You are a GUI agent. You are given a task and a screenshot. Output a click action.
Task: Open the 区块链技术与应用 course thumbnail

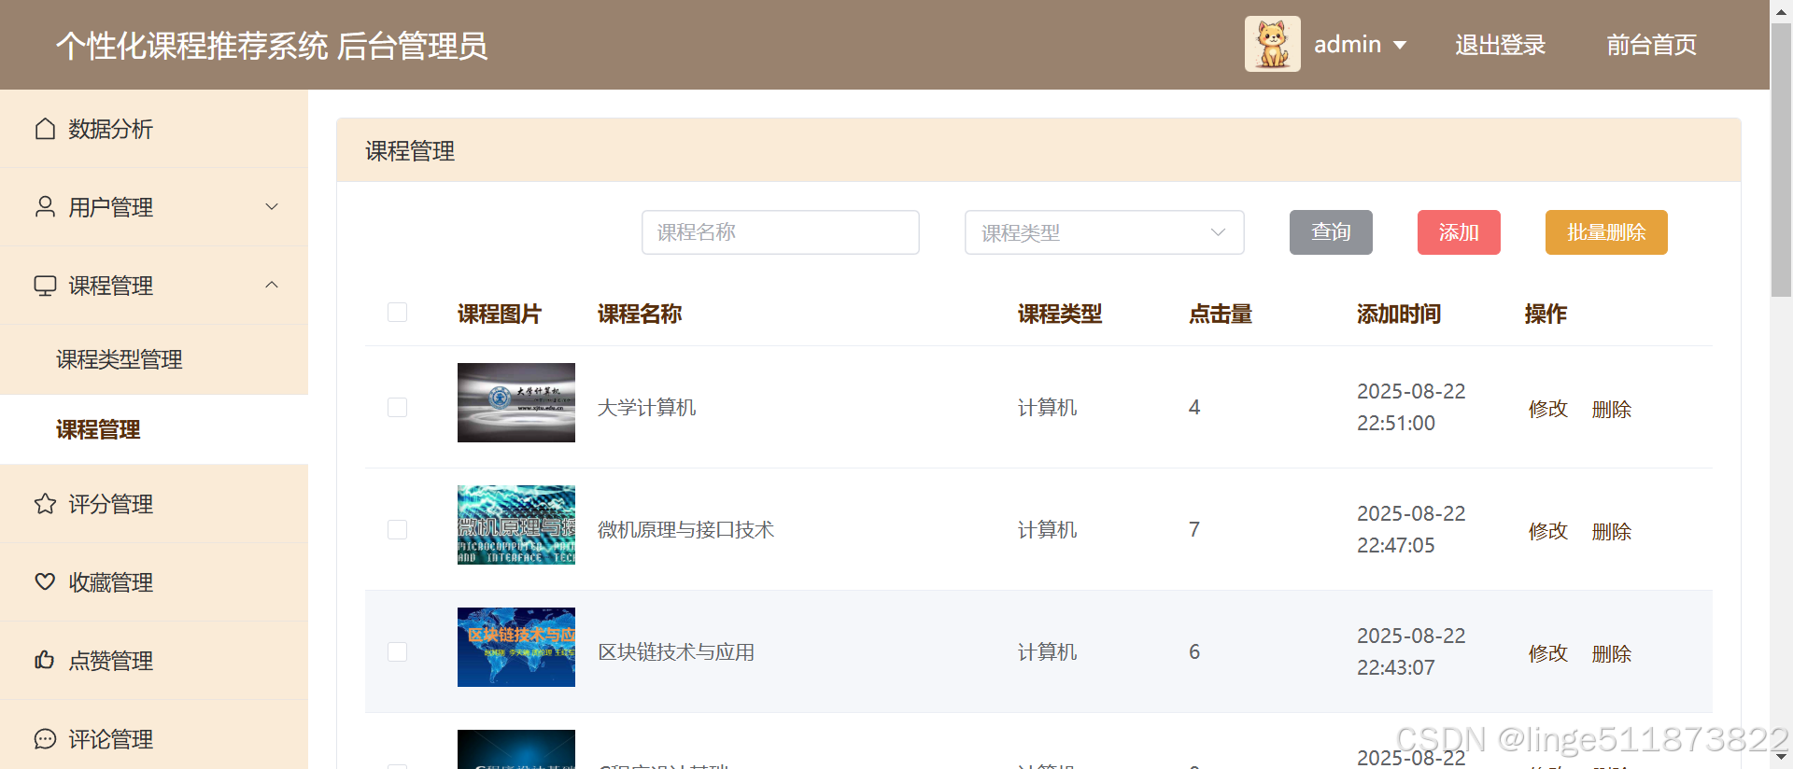516,647
